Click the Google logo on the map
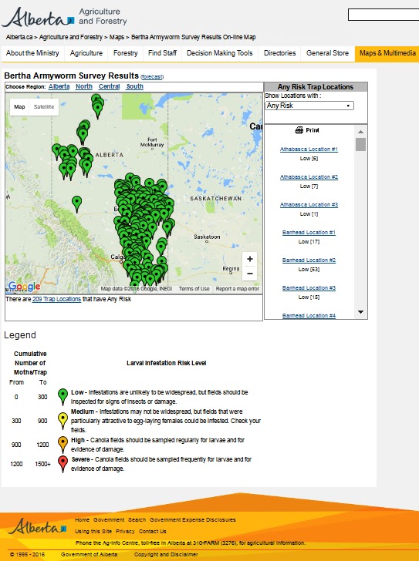 pyautogui.click(x=24, y=286)
